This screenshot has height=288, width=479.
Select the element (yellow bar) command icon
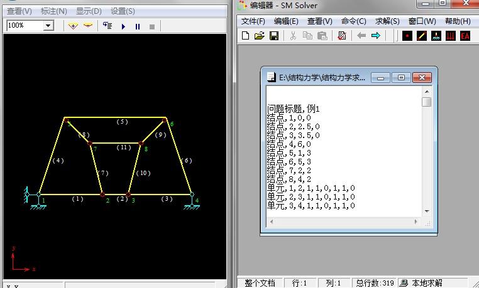click(422, 36)
